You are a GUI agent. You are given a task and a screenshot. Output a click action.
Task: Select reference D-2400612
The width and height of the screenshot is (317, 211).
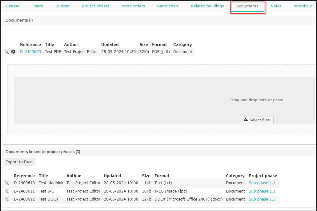click(x=24, y=199)
